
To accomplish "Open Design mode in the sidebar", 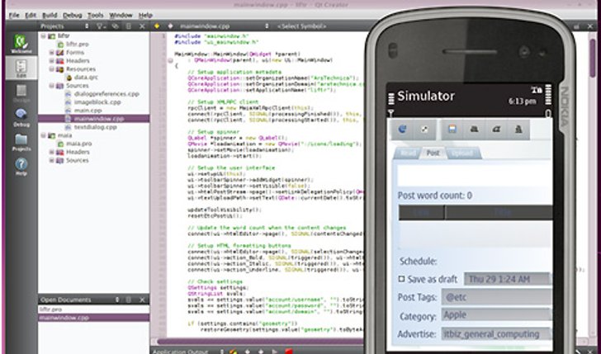I will click(x=21, y=93).
